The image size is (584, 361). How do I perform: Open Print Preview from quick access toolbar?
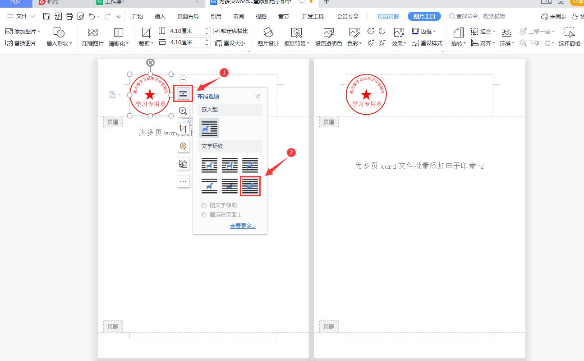[x=80, y=16]
